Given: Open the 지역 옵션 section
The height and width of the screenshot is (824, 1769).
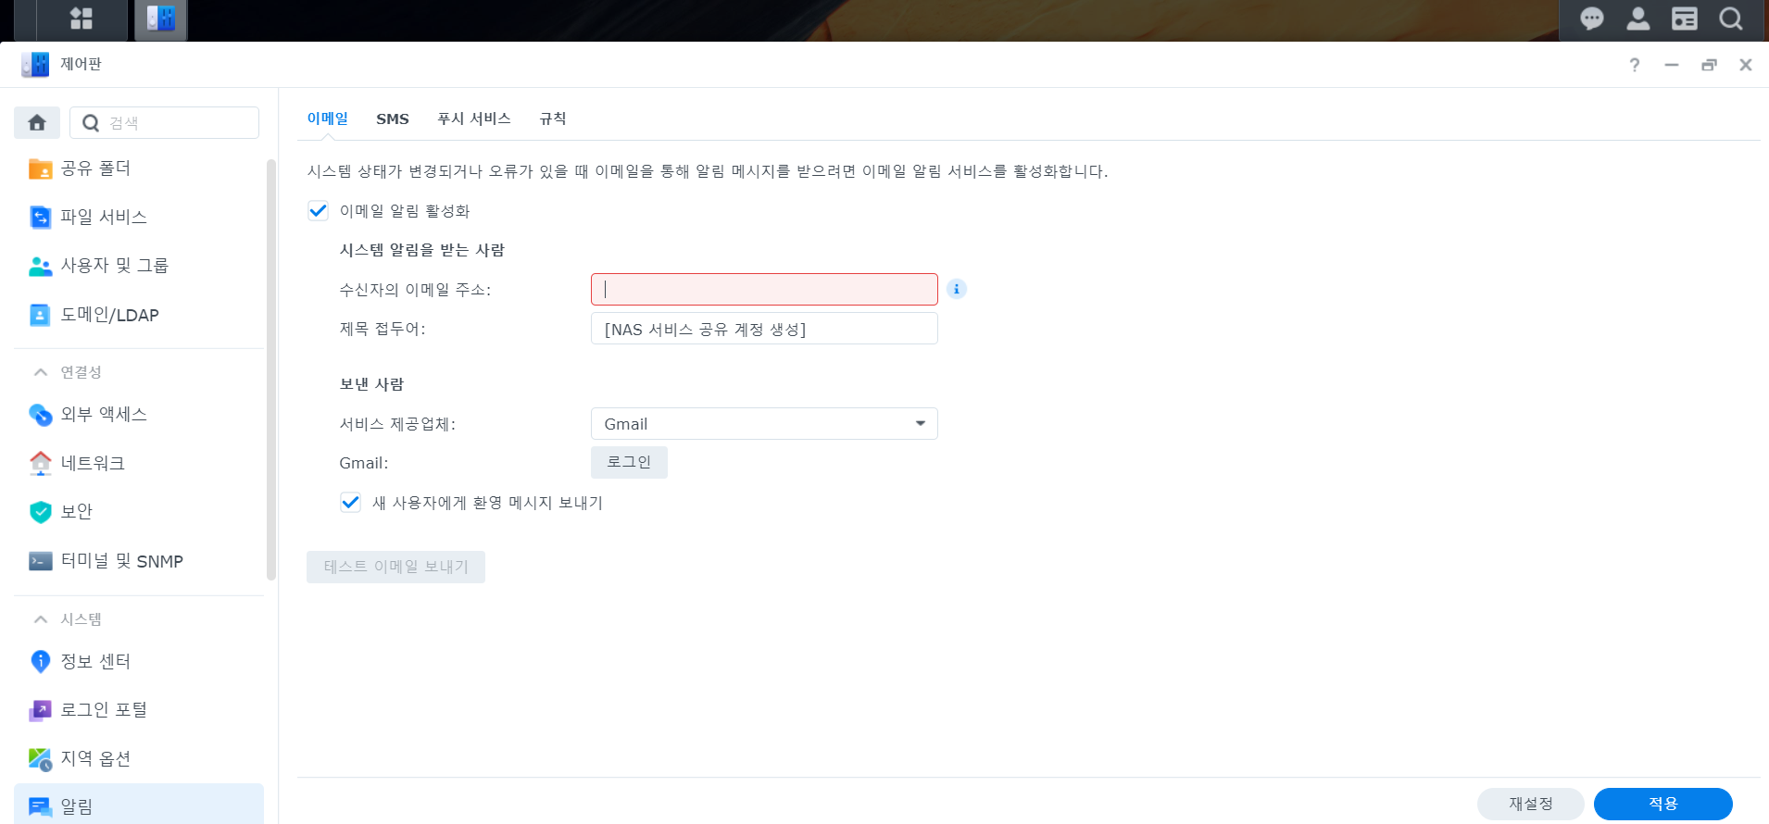Looking at the screenshot, I should pyautogui.click(x=139, y=758).
